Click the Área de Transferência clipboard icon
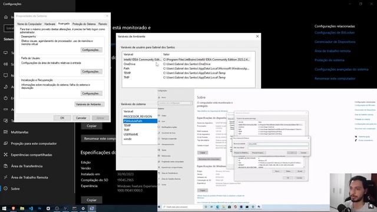 (x=6, y=166)
